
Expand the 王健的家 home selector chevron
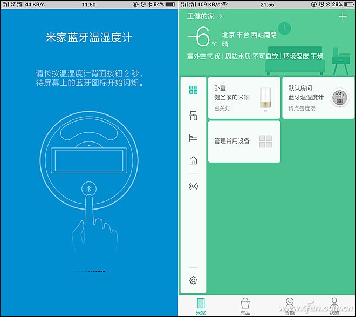221,16
